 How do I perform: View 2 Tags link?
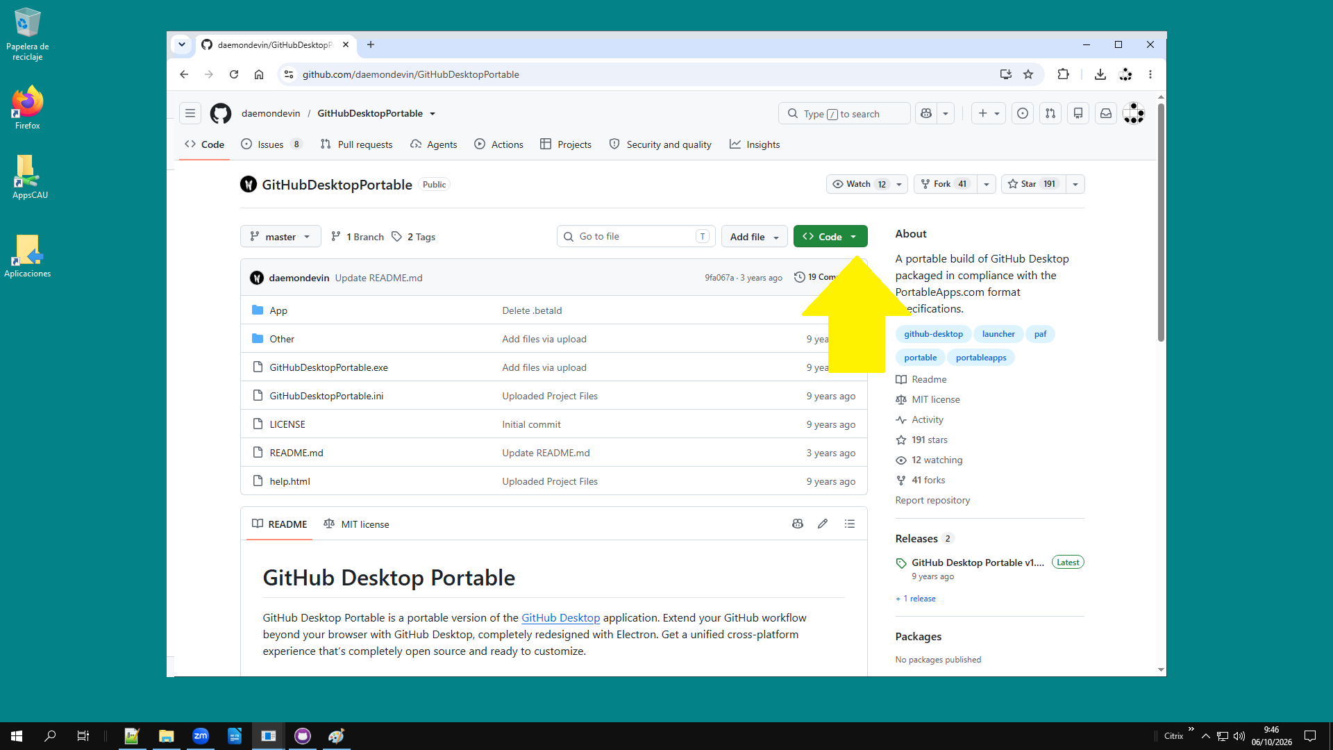pos(414,237)
